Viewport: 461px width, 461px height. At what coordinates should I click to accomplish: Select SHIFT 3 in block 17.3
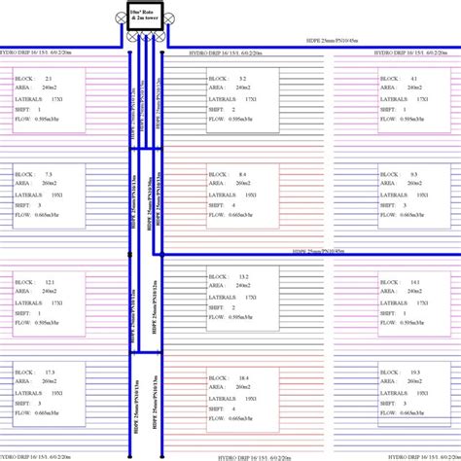[x=28, y=404]
